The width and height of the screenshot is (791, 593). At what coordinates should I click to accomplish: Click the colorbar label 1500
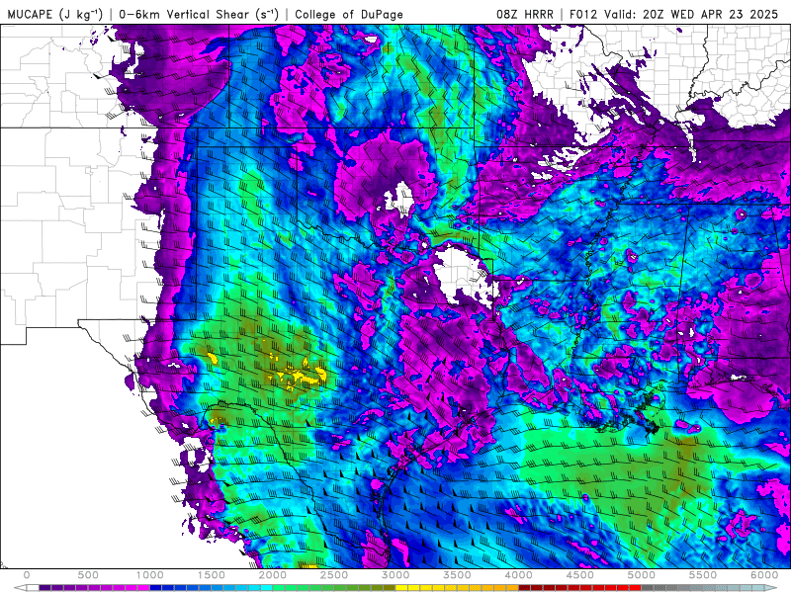pos(212,575)
